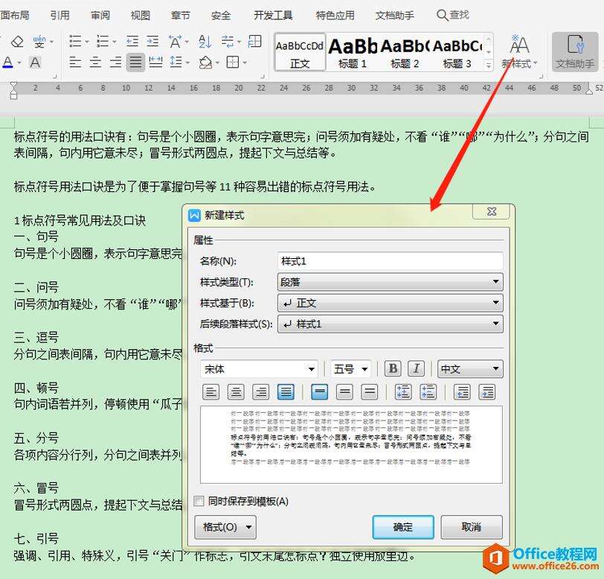Click the blue font color A button
604x579 pixels.
click(7, 62)
